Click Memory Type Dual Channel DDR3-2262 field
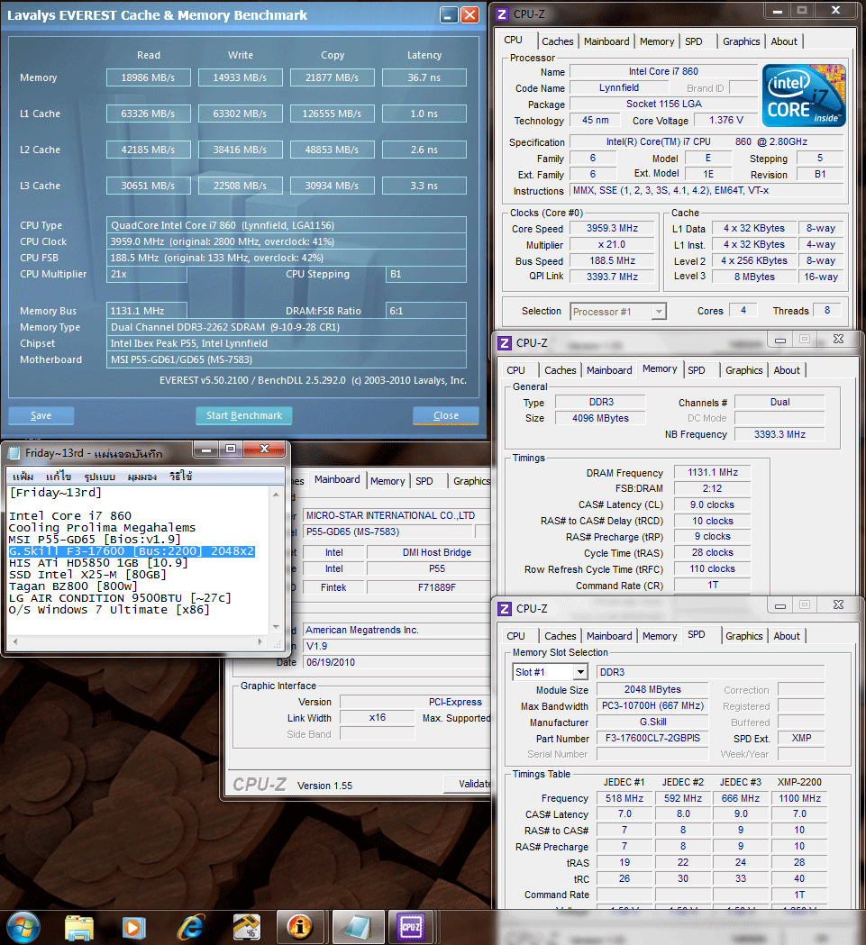Screen dimensions: 866x945 (x=287, y=327)
